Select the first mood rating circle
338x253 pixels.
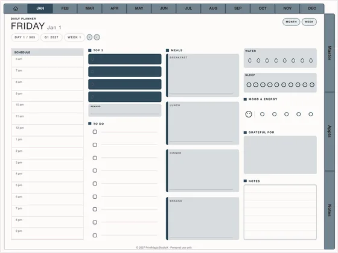262,114
